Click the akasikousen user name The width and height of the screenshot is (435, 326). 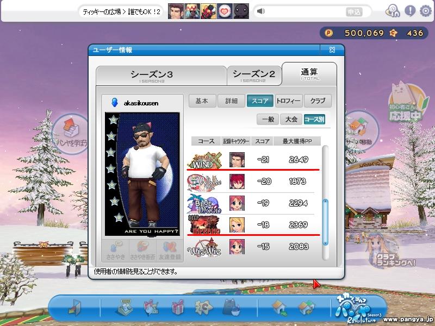(141, 103)
